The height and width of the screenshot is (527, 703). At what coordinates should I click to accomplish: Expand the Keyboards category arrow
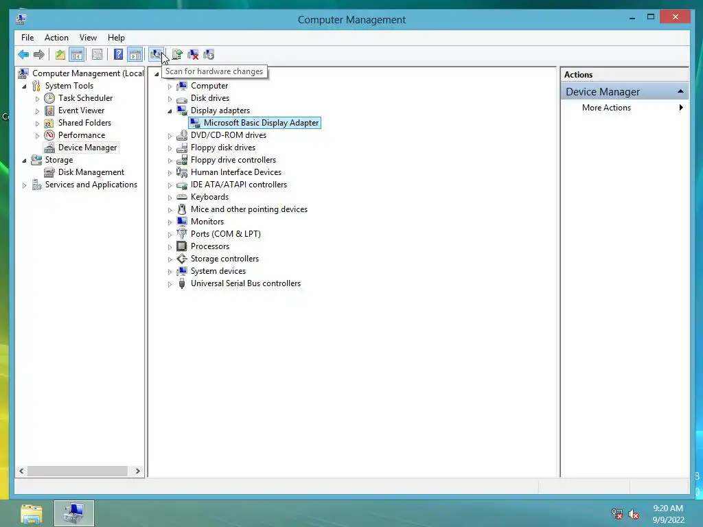[x=170, y=198]
